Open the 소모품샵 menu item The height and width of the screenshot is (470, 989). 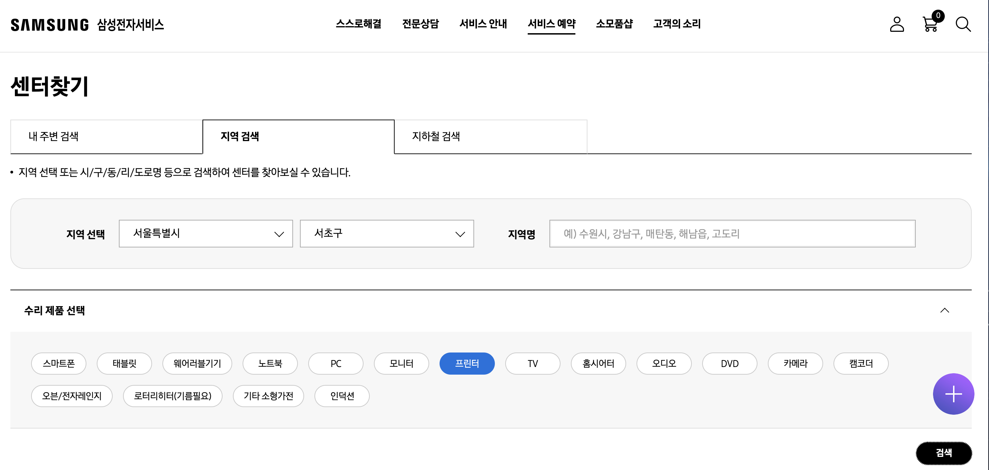tap(614, 24)
